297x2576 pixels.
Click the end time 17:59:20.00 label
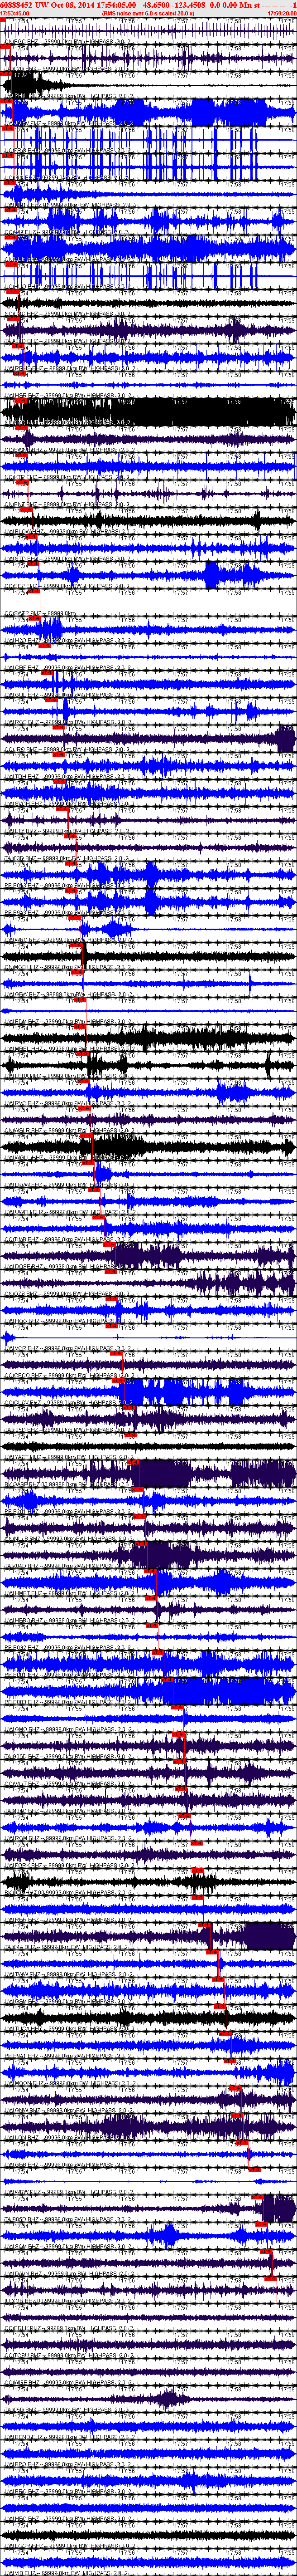click(x=282, y=13)
